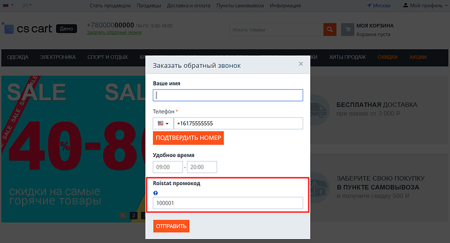
Task: Click the blue help question mark icon
Action: [x=156, y=193]
